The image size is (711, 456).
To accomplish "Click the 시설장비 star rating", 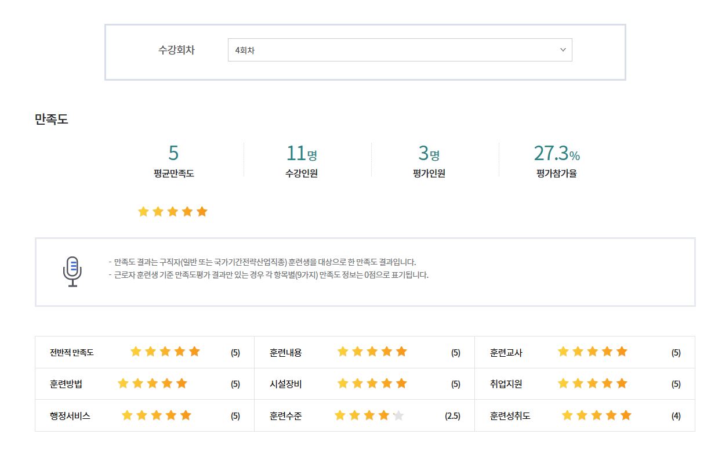I will (372, 383).
